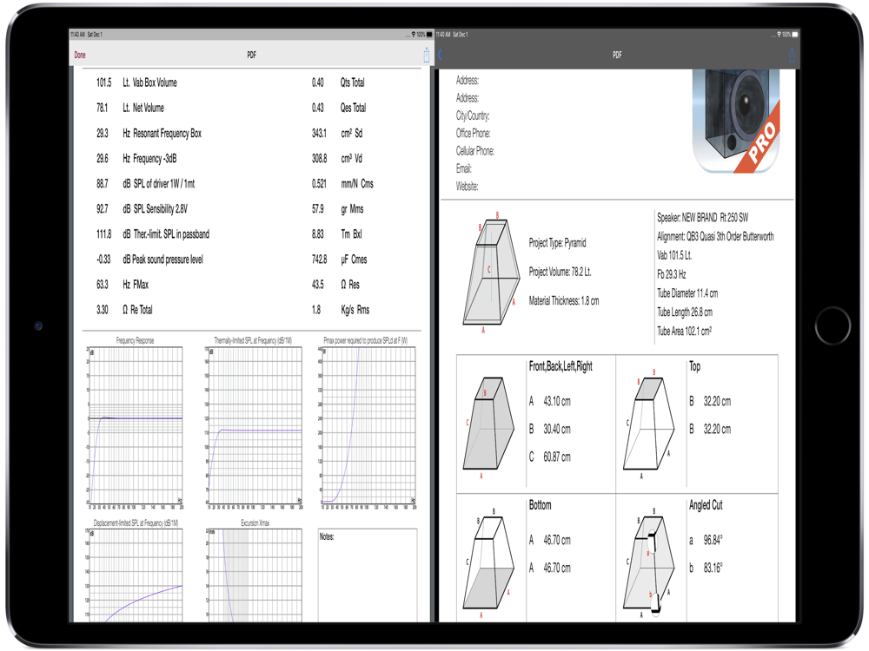Image resolution: width=869 pixels, height=651 pixels.
Task: Tap the Displacement-limited SPL graph
Action: click(x=135, y=575)
